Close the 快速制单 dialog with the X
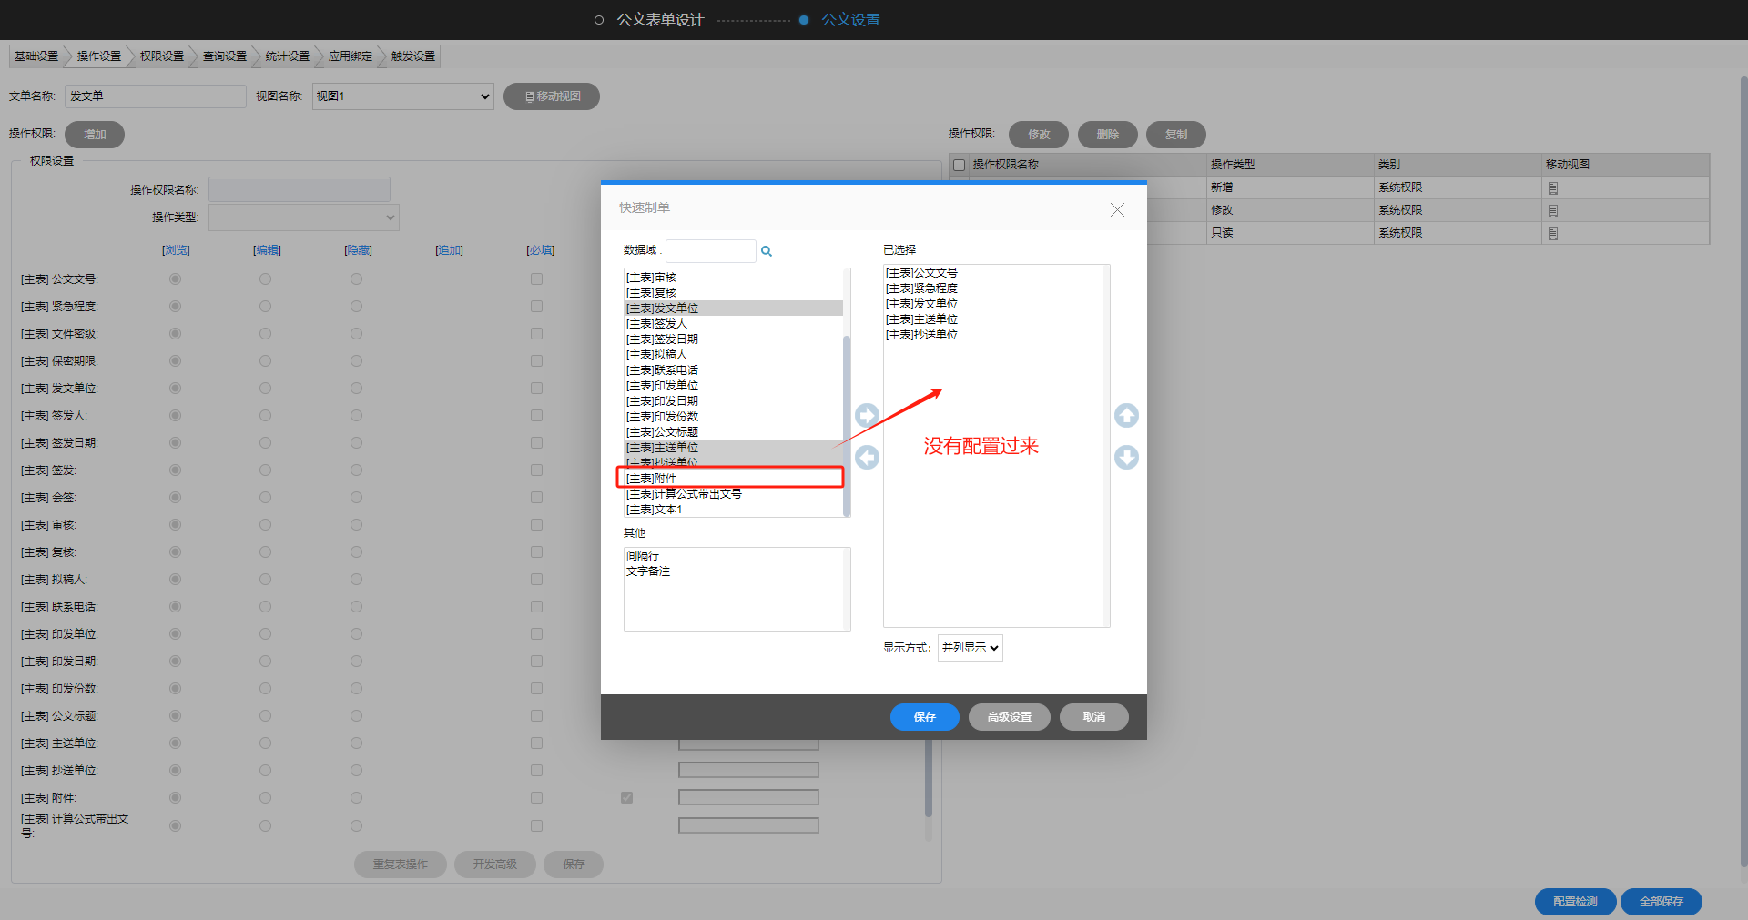The image size is (1748, 920). point(1117,209)
